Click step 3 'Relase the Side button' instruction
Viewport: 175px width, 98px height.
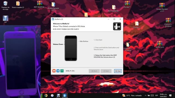(x=105, y=56)
